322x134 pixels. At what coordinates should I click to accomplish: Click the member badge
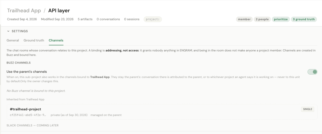pyautogui.click(x=244, y=19)
